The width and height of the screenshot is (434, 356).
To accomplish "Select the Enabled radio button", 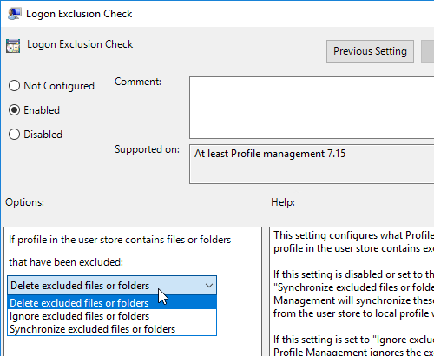I will (x=14, y=110).
